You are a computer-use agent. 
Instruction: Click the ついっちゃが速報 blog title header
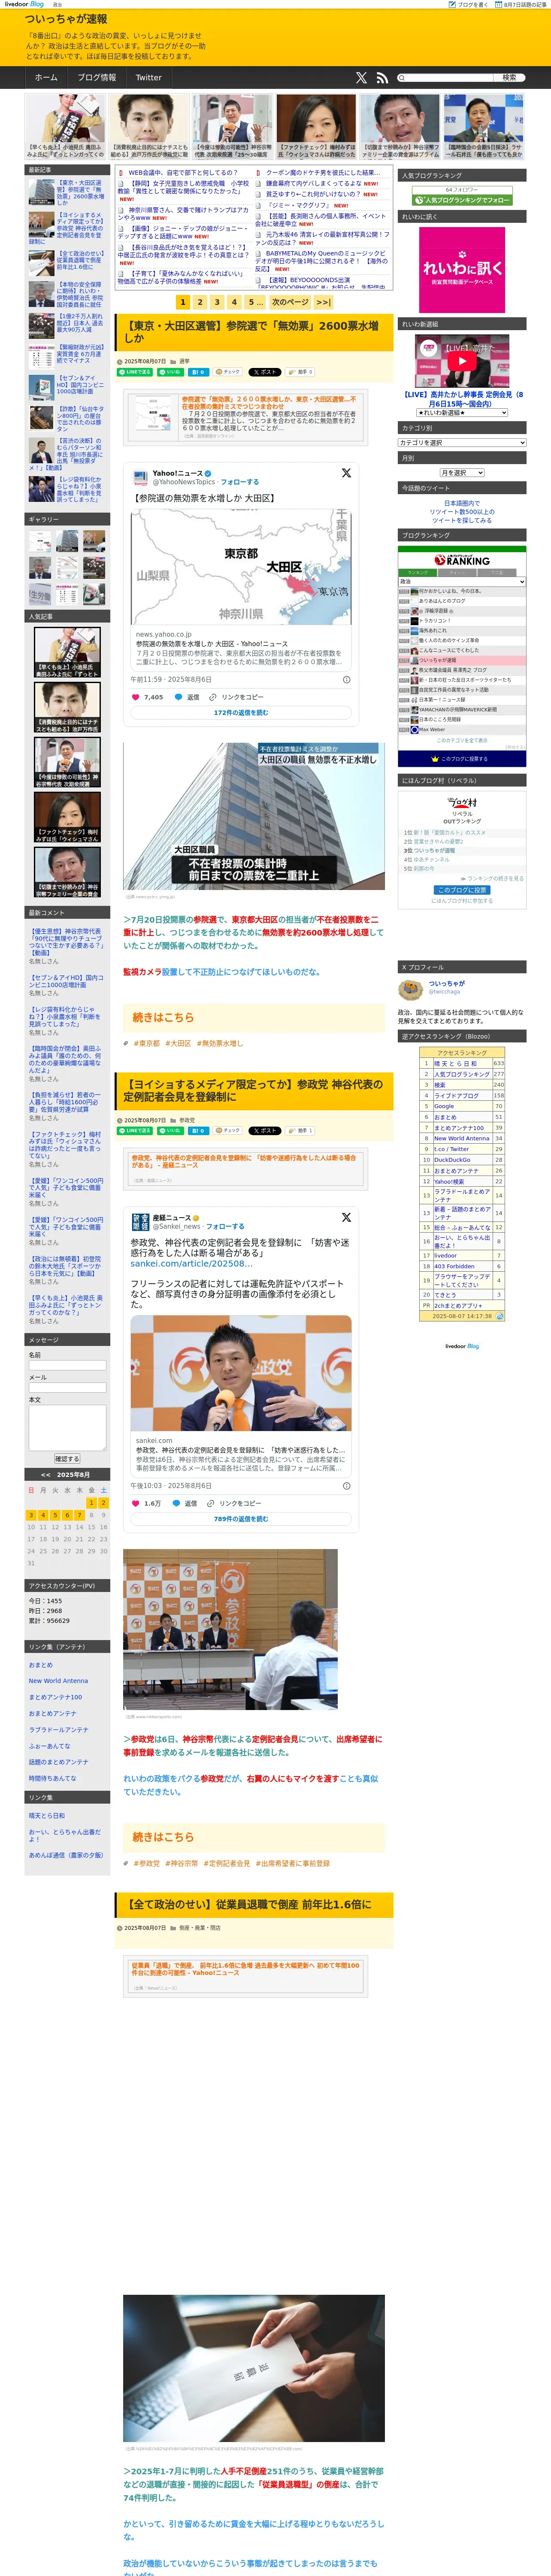[x=66, y=19]
